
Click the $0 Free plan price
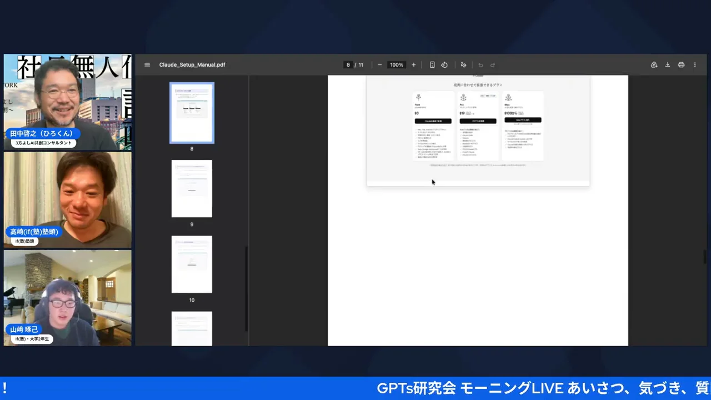pyautogui.click(x=417, y=113)
